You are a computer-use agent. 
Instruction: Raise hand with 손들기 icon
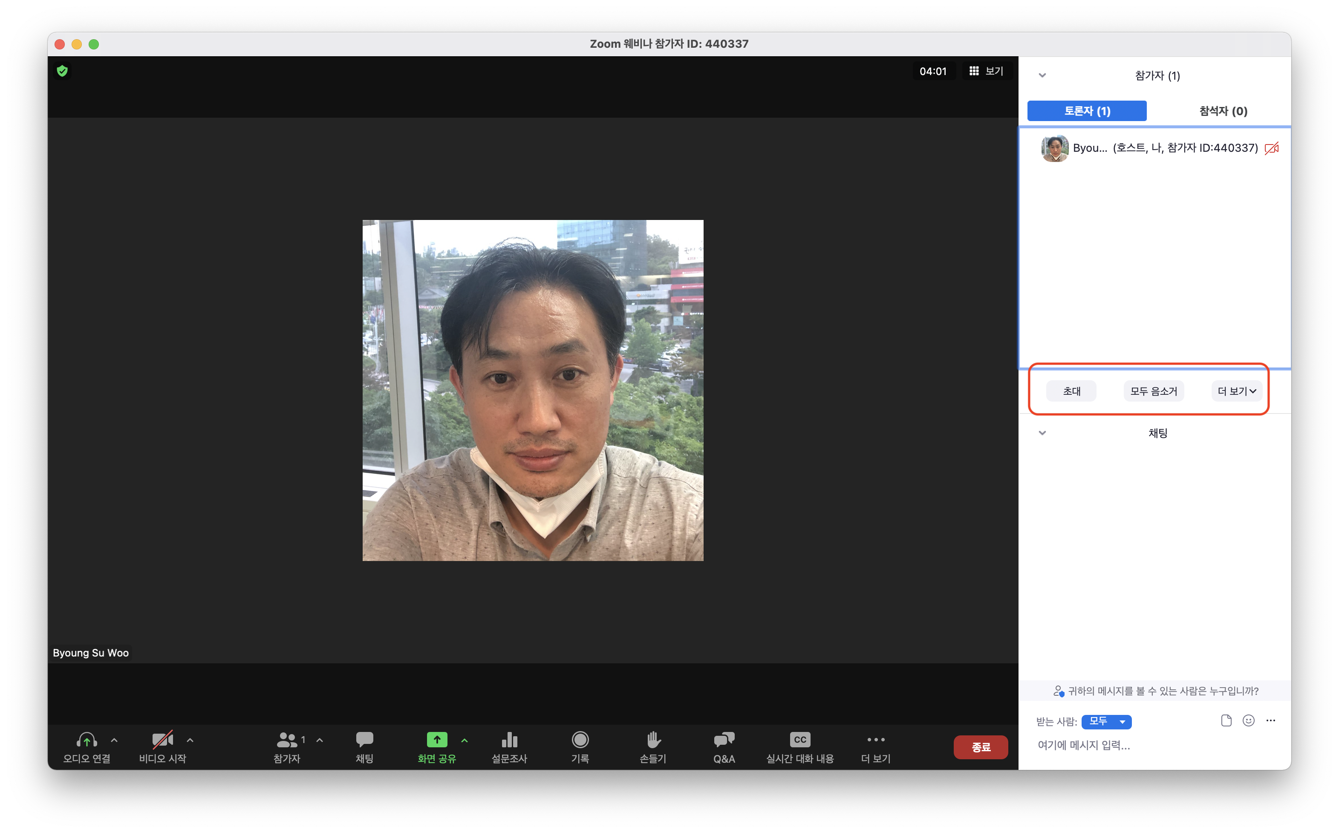point(653,740)
